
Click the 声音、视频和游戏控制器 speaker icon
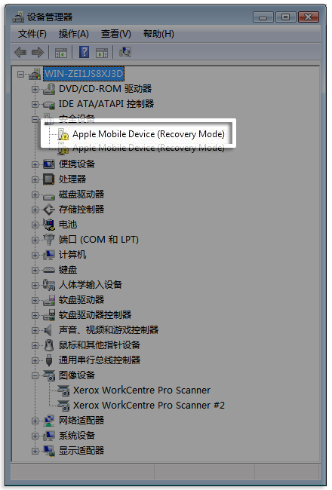(48, 330)
